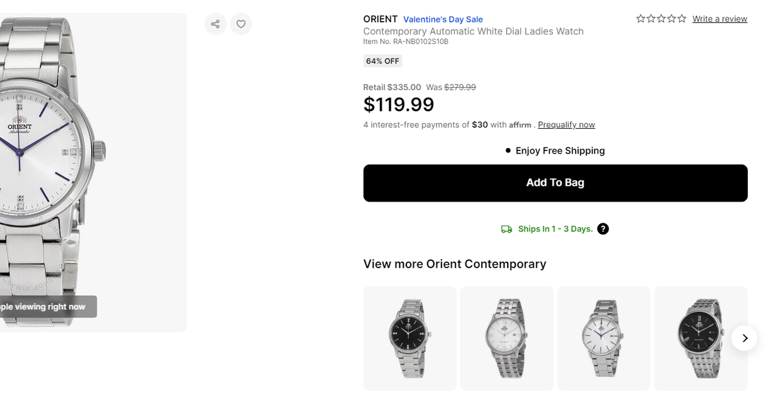Open the Write a review link
The width and height of the screenshot is (769, 402).
(719, 19)
